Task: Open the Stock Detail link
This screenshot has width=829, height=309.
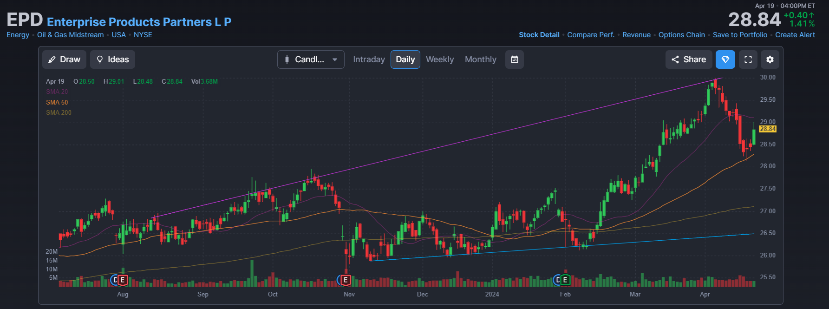Action: coord(539,35)
